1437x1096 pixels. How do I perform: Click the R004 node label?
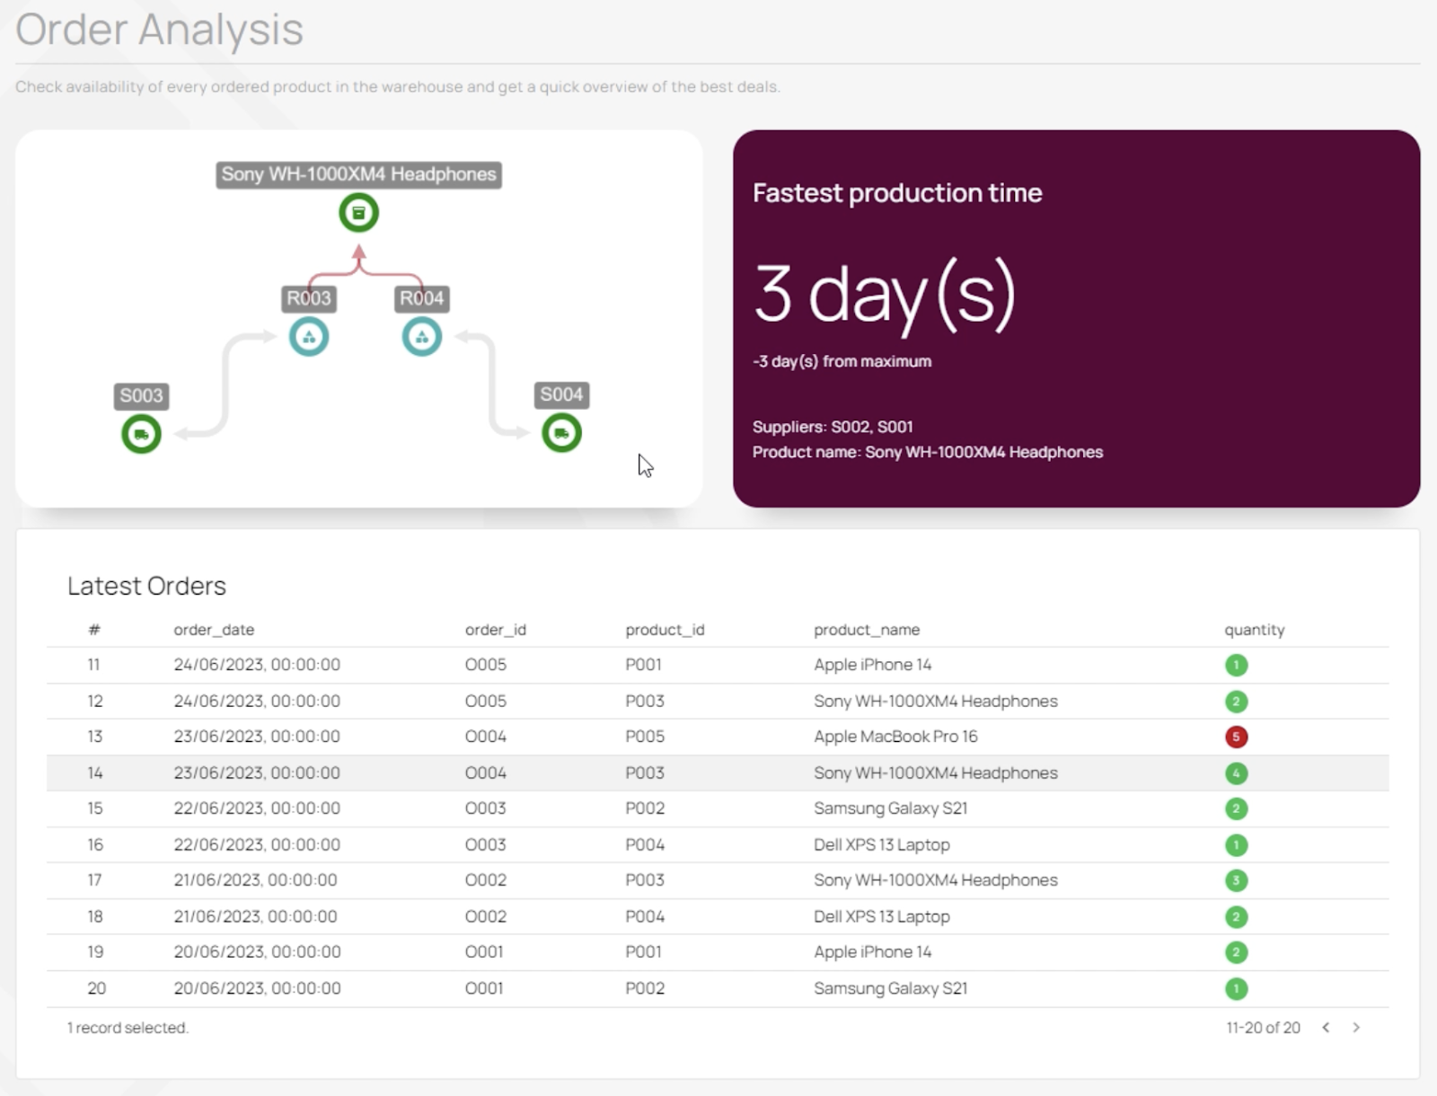pyautogui.click(x=421, y=298)
